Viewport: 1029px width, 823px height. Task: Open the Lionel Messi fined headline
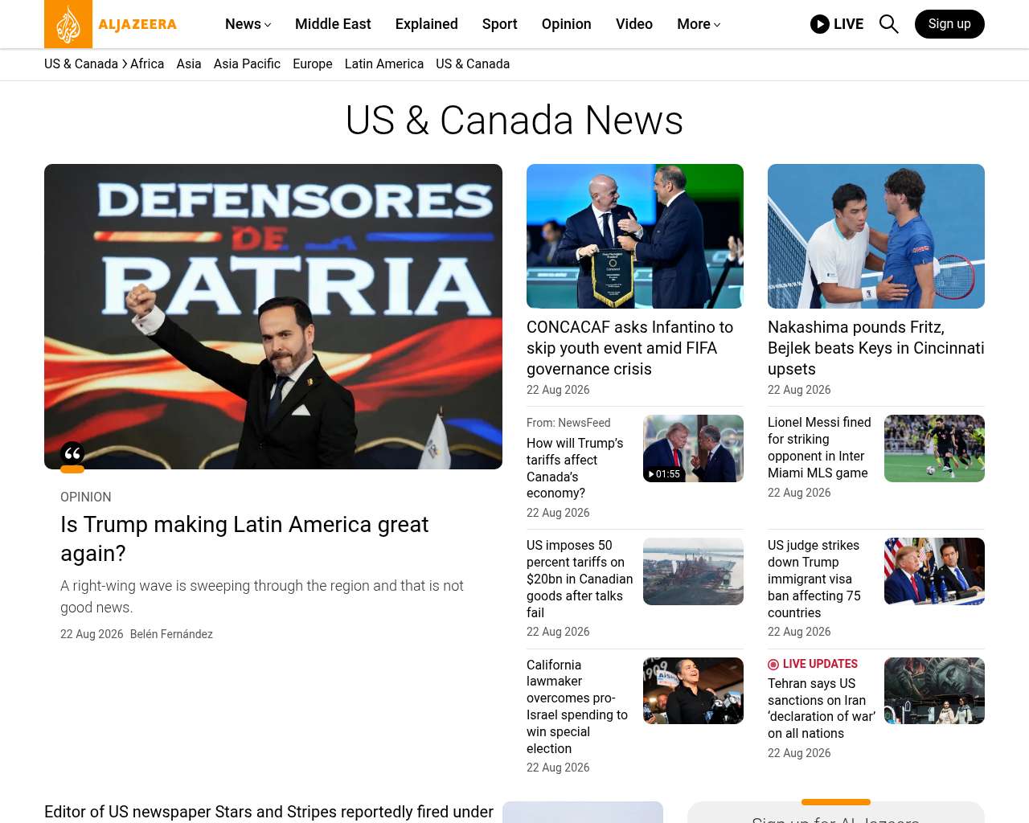pyautogui.click(x=819, y=448)
